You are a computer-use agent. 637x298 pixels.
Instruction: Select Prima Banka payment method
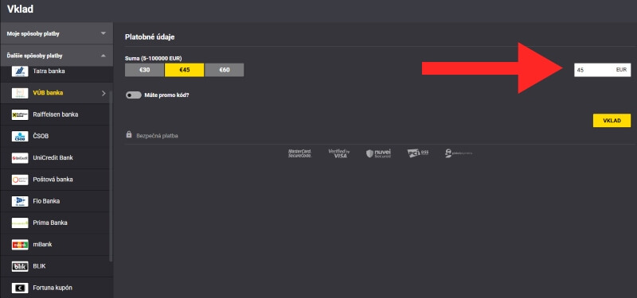[55, 223]
